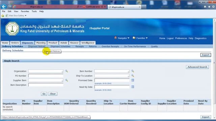Click the top Export button
The image size is (216, 121).
point(206,55)
